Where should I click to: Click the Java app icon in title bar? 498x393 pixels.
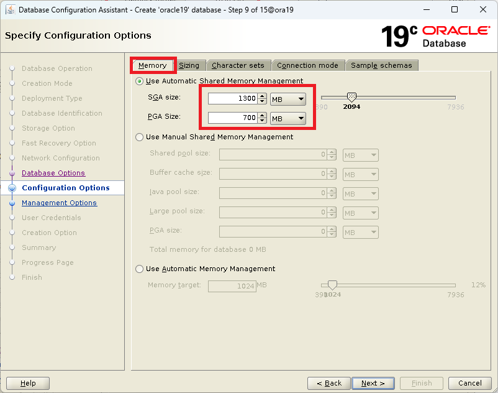pos(10,10)
